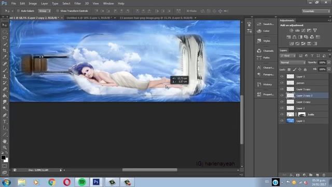The width and height of the screenshot is (332, 187).
Task: Open the Auto-Select Group dropdown
Action: [x=44, y=11]
